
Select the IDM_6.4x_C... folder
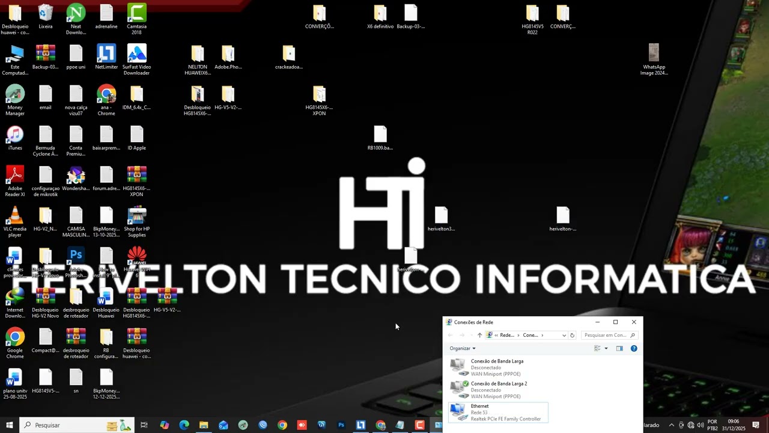click(x=136, y=97)
